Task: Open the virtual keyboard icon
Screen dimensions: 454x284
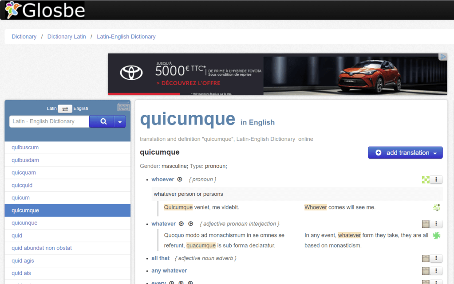Action: 123,107
